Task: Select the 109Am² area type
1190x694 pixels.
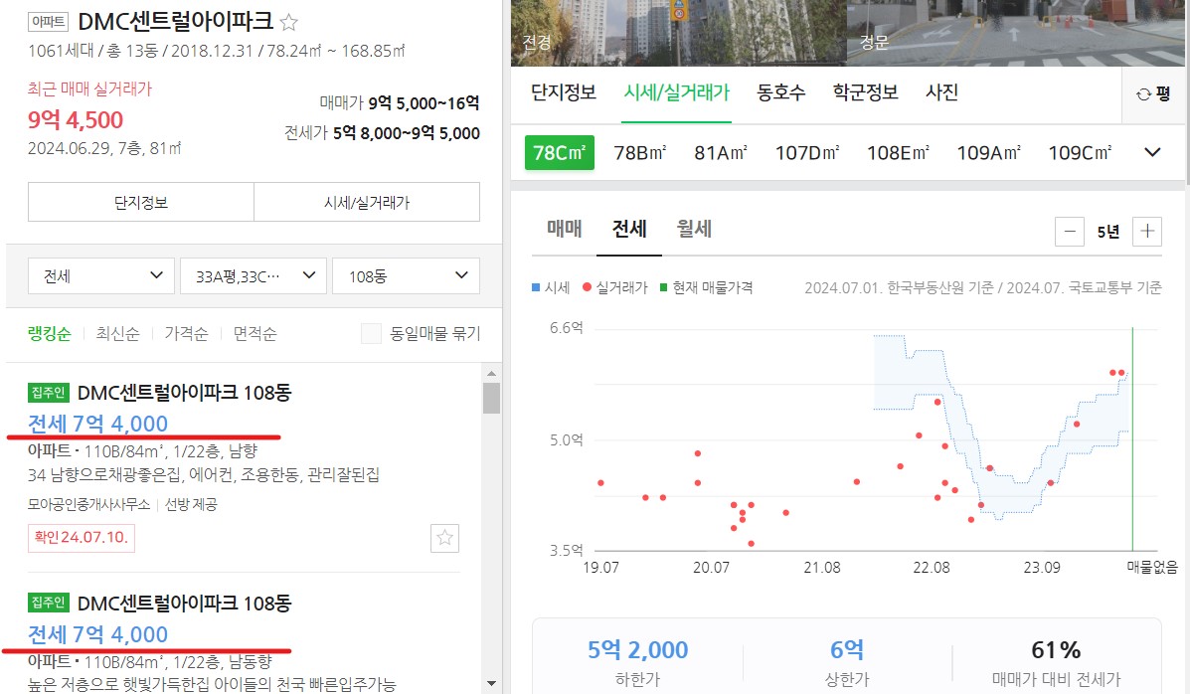Action: click(988, 152)
